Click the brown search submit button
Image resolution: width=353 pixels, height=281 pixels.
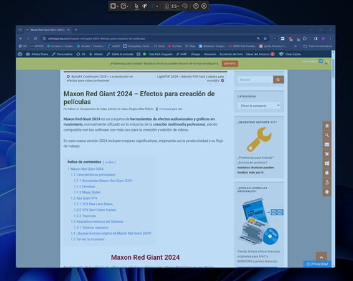(x=279, y=79)
